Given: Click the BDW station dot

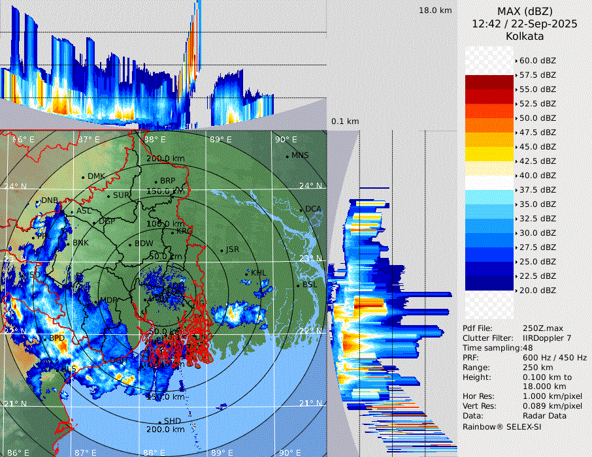Looking at the screenshot, I should pos(131,245).
